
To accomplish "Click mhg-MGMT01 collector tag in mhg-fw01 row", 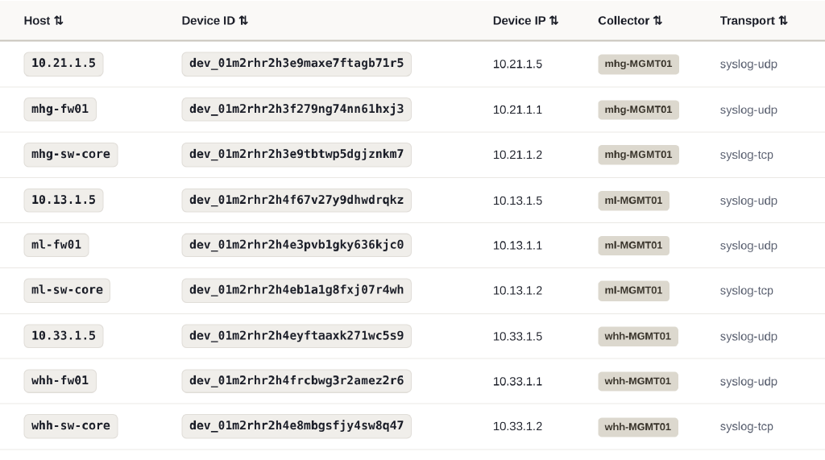I will click(x=638, y=110).
